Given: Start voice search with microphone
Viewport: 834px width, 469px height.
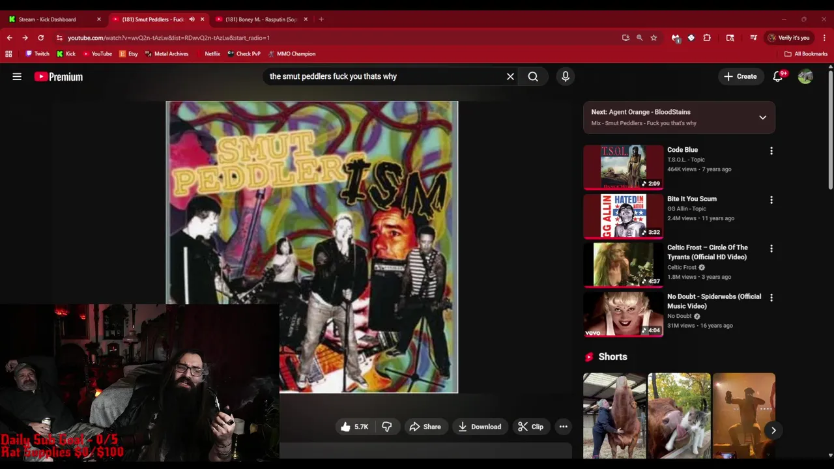Looking at the screenshot, I should pyautogui.click(x=566, y=77).
